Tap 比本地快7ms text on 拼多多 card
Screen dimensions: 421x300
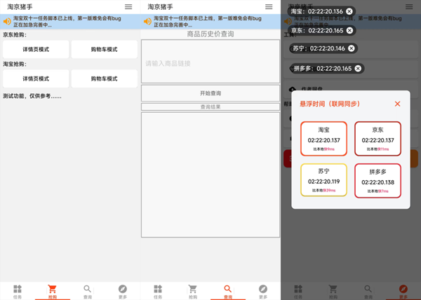pyautogui.click(x=377, y=191)
